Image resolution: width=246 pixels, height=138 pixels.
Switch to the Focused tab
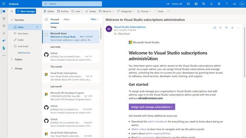point(55,20)
